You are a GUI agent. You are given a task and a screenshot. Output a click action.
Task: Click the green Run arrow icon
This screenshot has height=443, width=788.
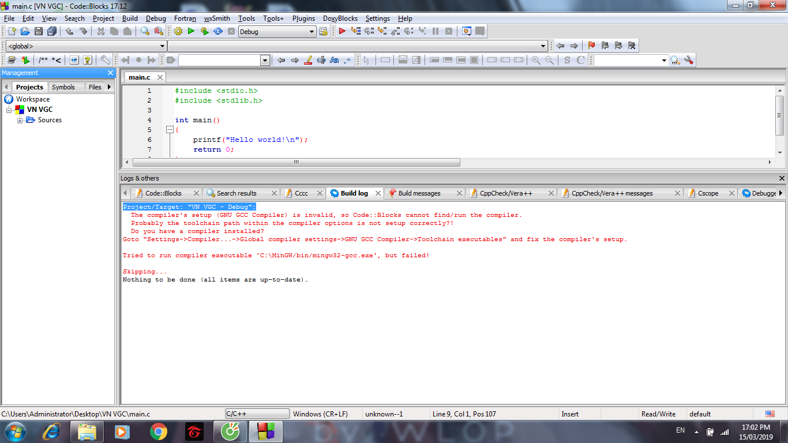191,31
